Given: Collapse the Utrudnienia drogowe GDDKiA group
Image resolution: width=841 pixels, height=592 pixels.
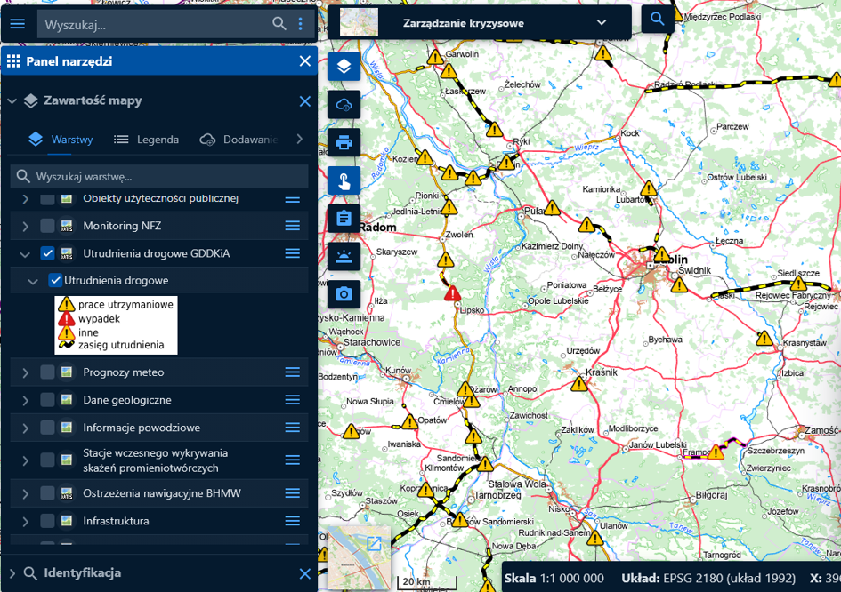Looking at the screenshot, I should click(25, 254).
